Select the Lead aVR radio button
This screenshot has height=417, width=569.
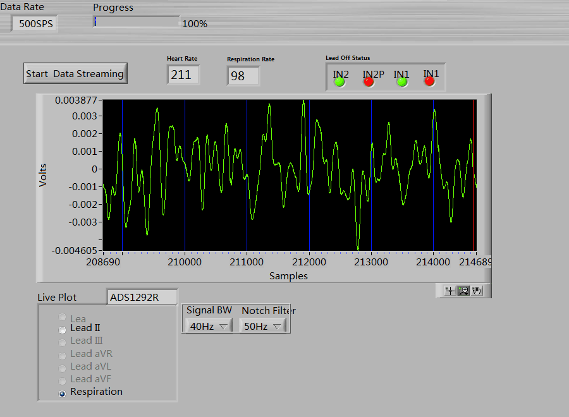(63, 355)
